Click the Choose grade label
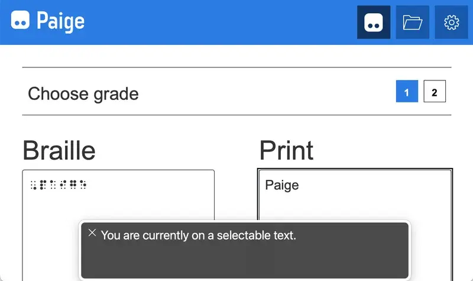Screen dimensions: 473x281 tap(83, 93)
